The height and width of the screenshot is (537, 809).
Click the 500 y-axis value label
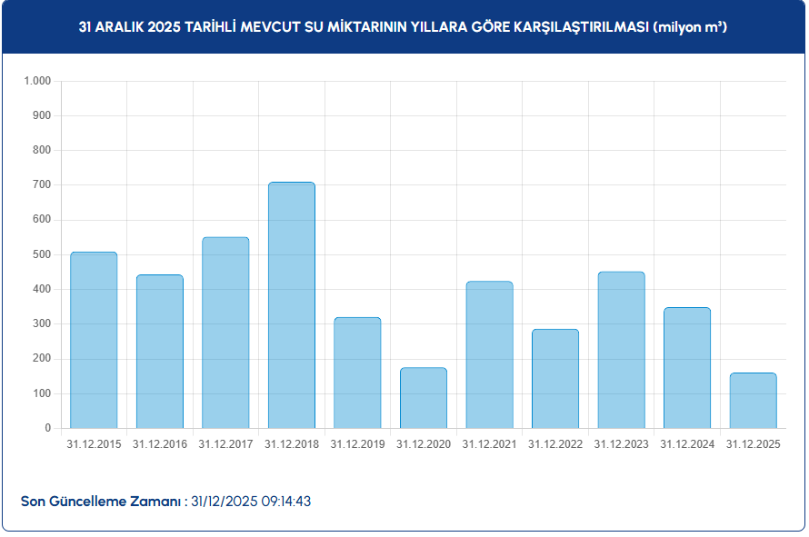tap(43, 254)
